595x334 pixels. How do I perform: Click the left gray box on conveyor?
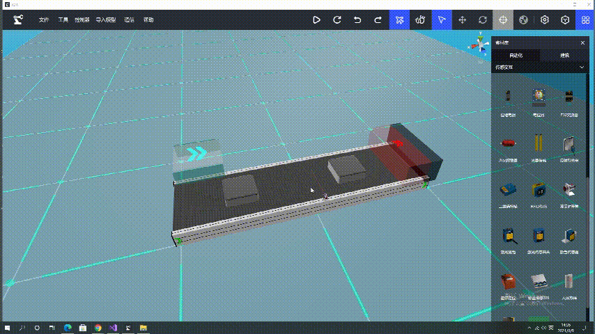[x=240, y=189]
